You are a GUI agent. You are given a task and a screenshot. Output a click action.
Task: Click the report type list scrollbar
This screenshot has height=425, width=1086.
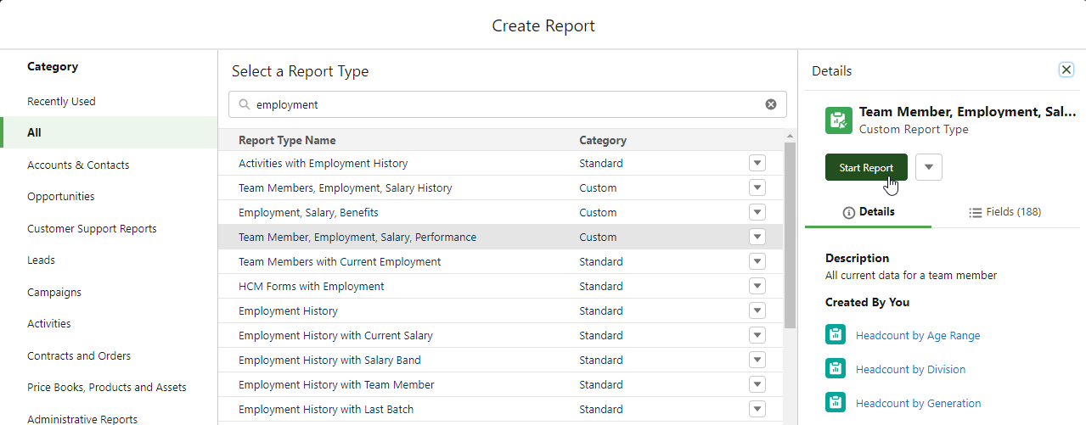(x=790, y=235)
